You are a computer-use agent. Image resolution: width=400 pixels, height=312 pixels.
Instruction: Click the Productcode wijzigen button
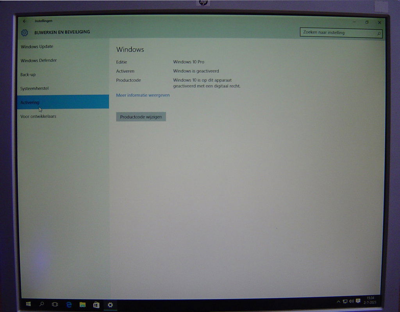coord(141,117)
